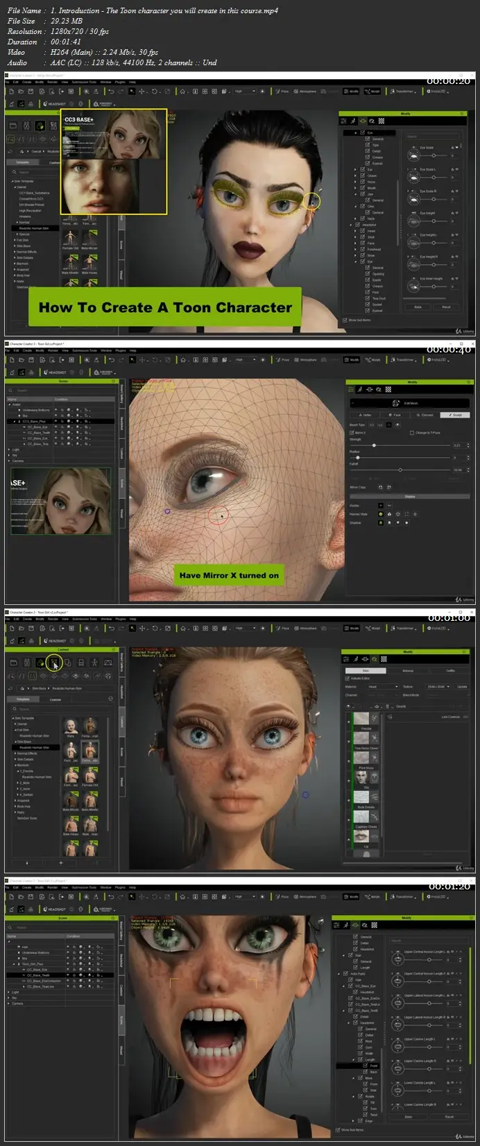Toggle Activate Editor checkbox in the 00:01:00 frame

(347, 678)
